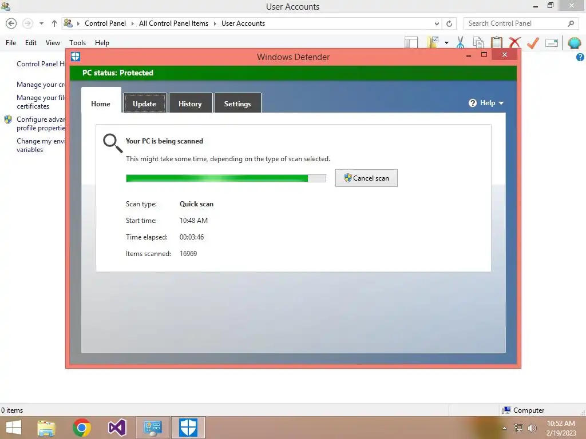Click the search magnifier in Search Control Panel

(571, 23)
